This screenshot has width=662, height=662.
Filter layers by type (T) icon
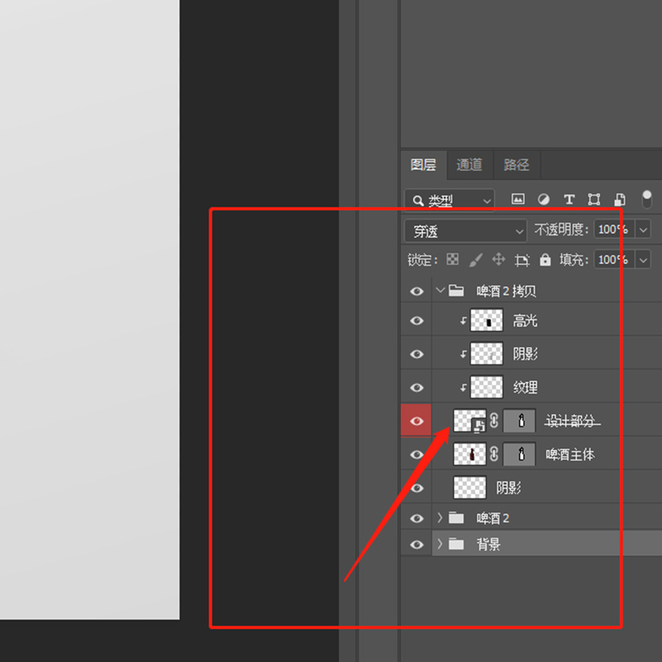(x=569, y=199)
